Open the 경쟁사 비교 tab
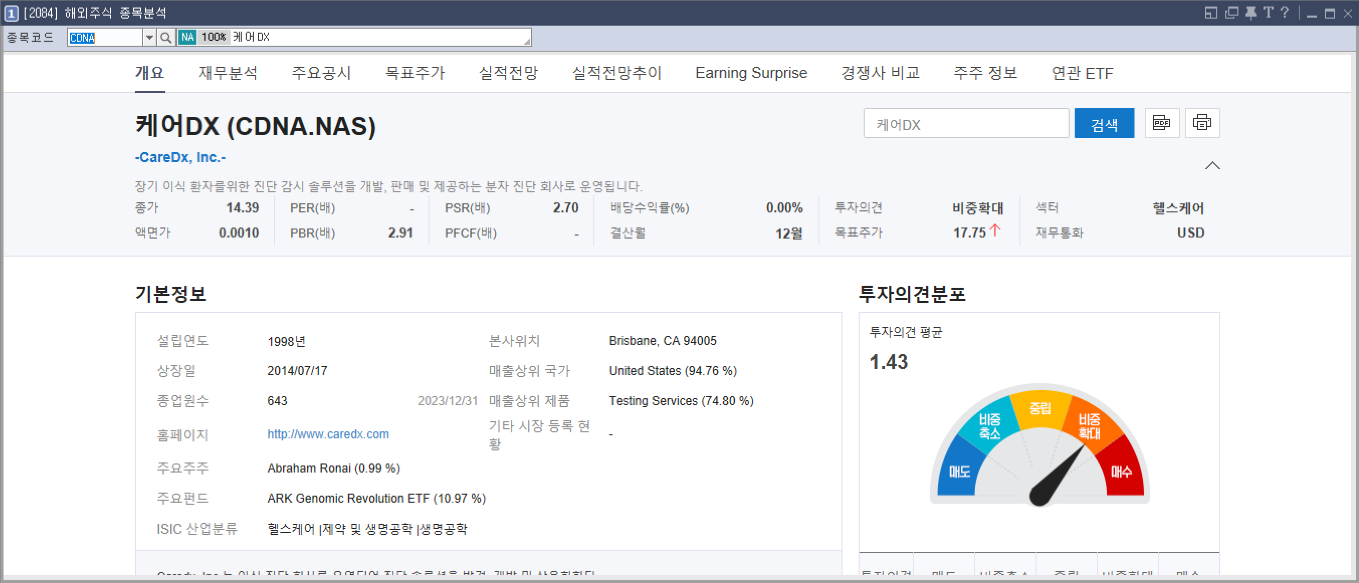1359x583 pixels. pyautogui.click(x=881, y=73)
